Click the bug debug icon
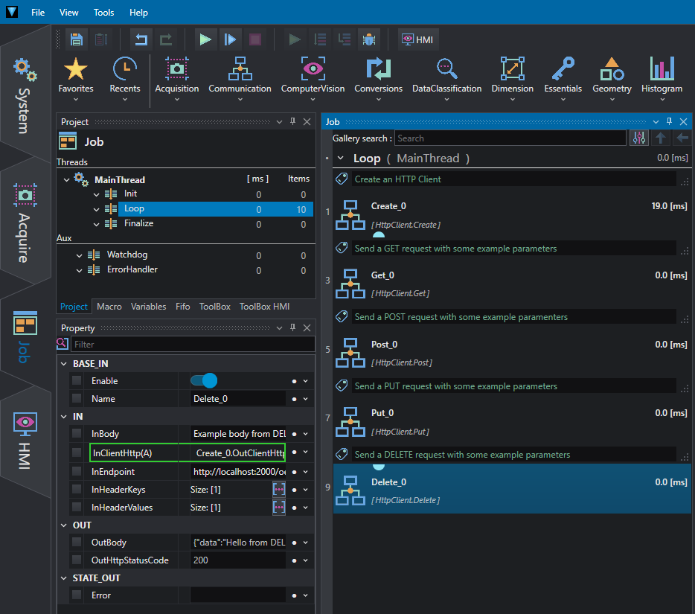The image size is (695, 614). [369, 39]
